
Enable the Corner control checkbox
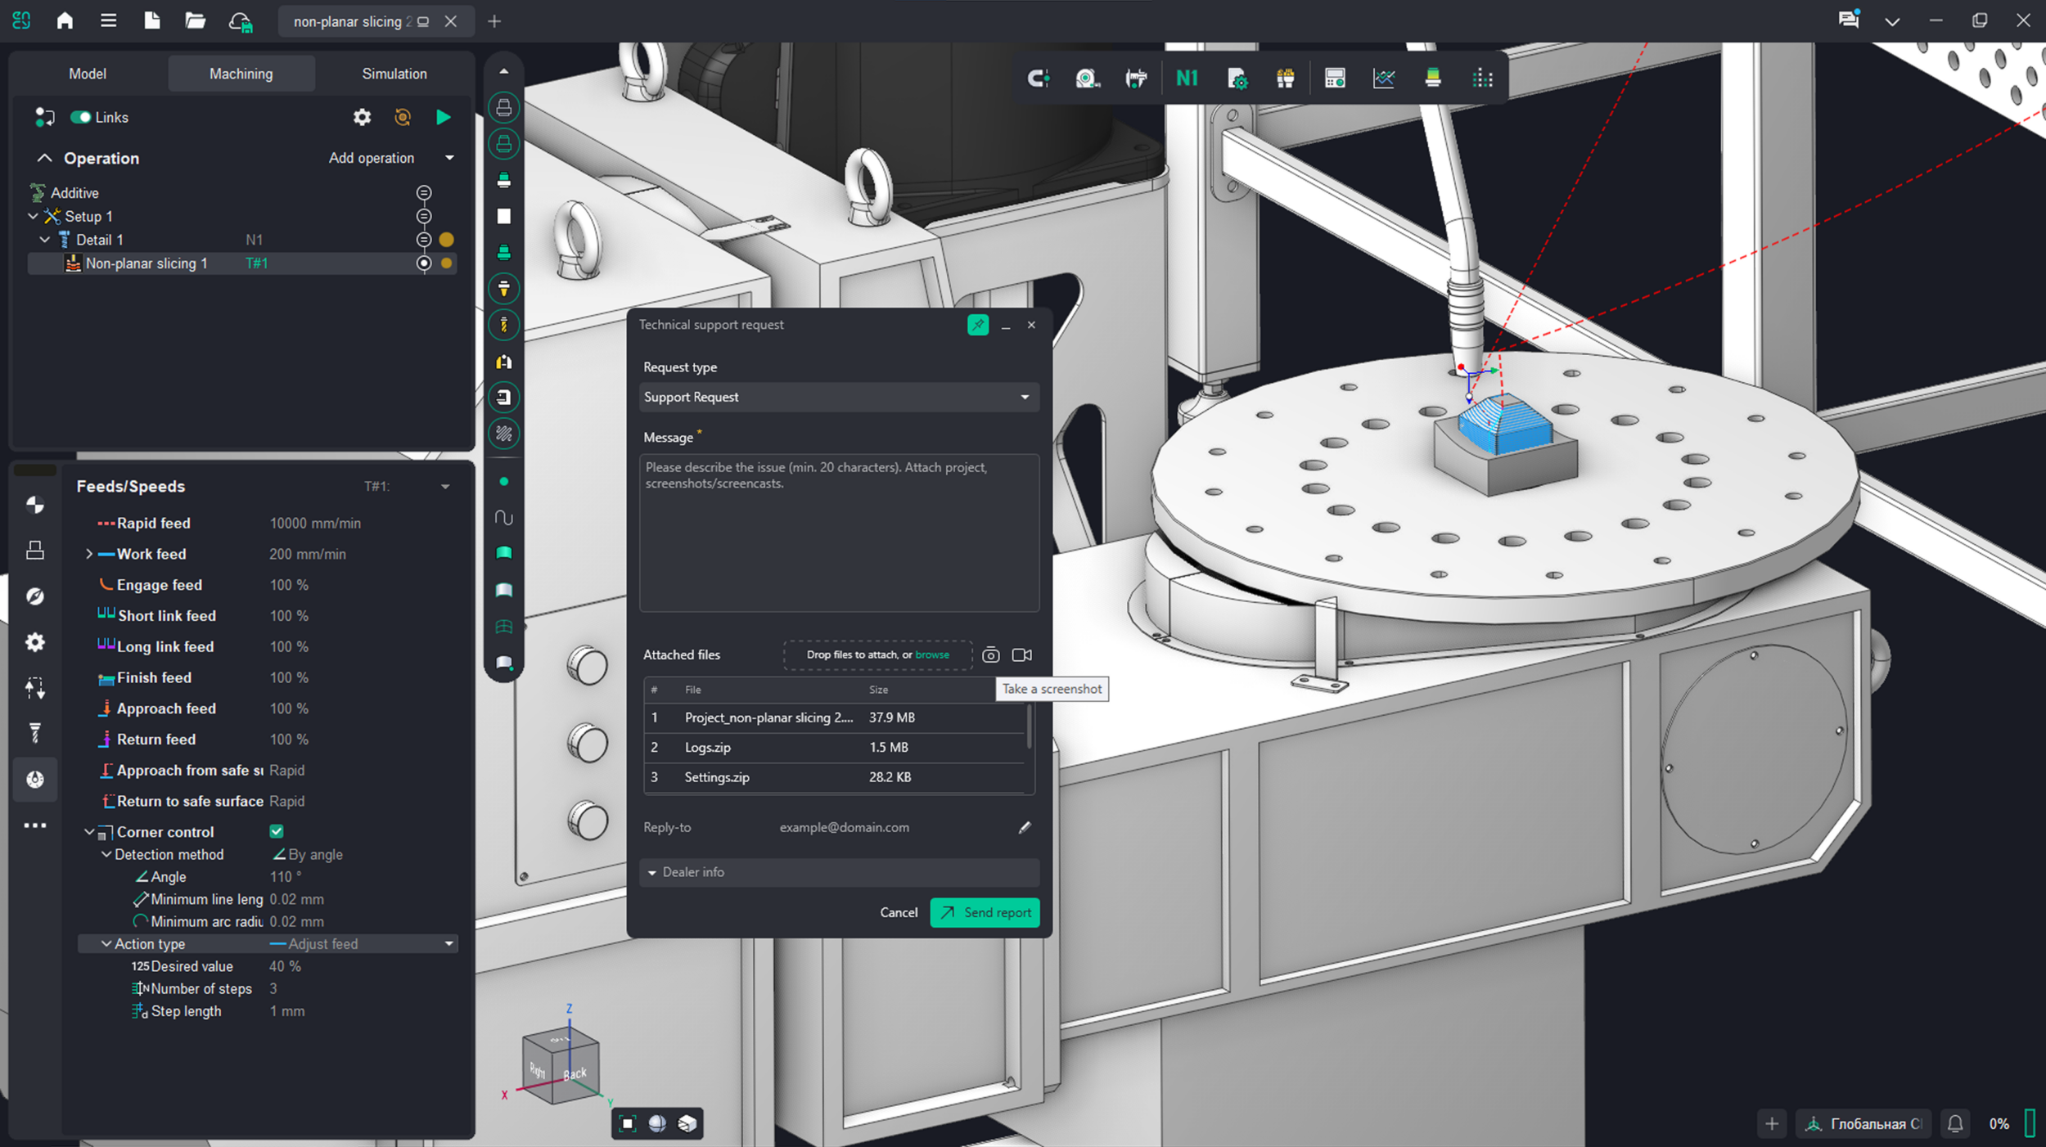(277, 831)
